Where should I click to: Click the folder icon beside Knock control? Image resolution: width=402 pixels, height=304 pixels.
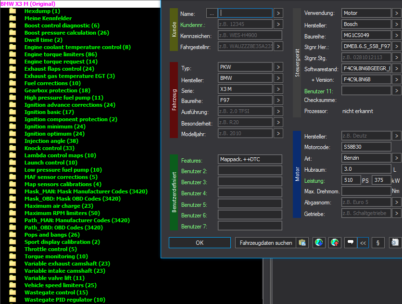click(x=13, y=148)
